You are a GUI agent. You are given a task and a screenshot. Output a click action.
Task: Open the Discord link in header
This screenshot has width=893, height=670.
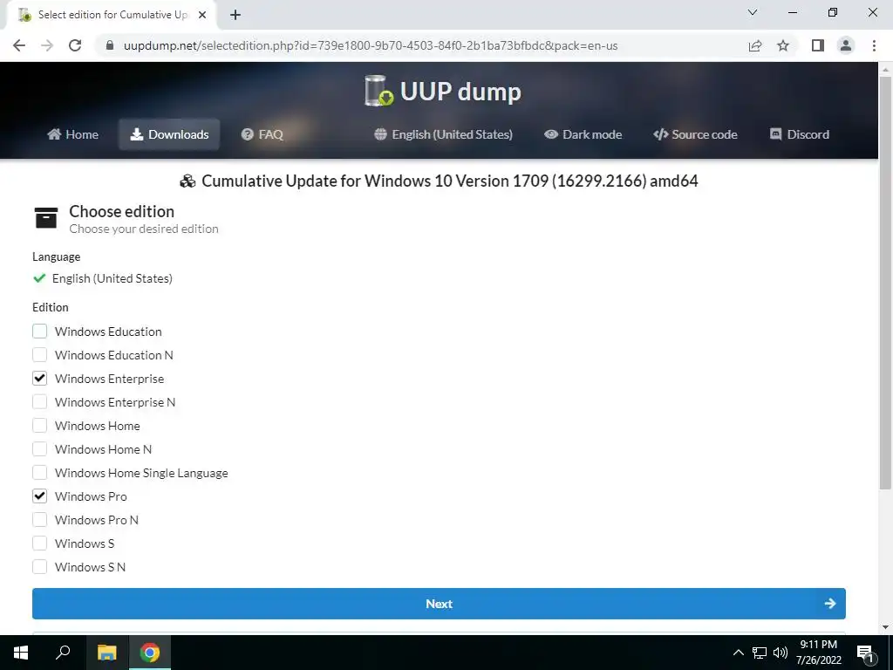pyautogui.click(x=800, y=134)
